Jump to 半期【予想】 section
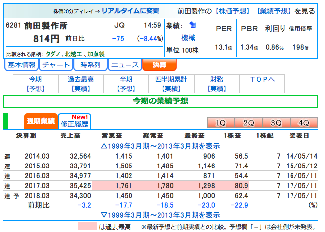The width and height of the screenshot is (325, 232). 126,84
